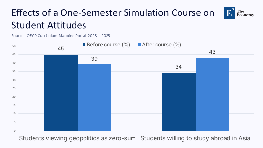The height and width of the screenshot is (148, 263).
Task: Click the data label 43
Action: (x=212, y=52)
